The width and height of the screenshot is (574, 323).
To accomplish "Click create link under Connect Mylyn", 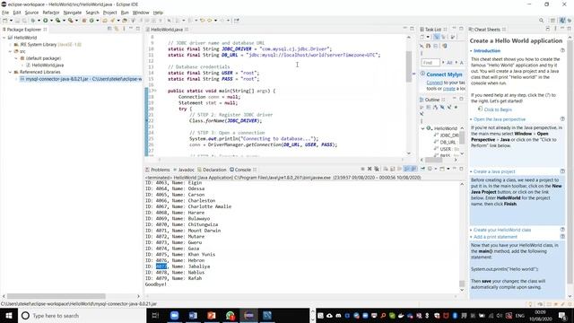I will pyautogui.click(x=449, y=89).
